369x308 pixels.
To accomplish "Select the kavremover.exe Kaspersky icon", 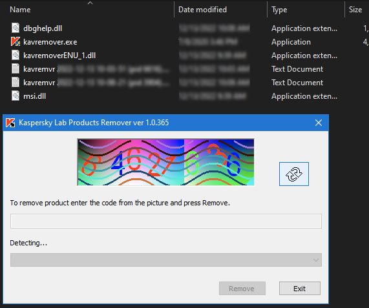I will click(16, 41).
